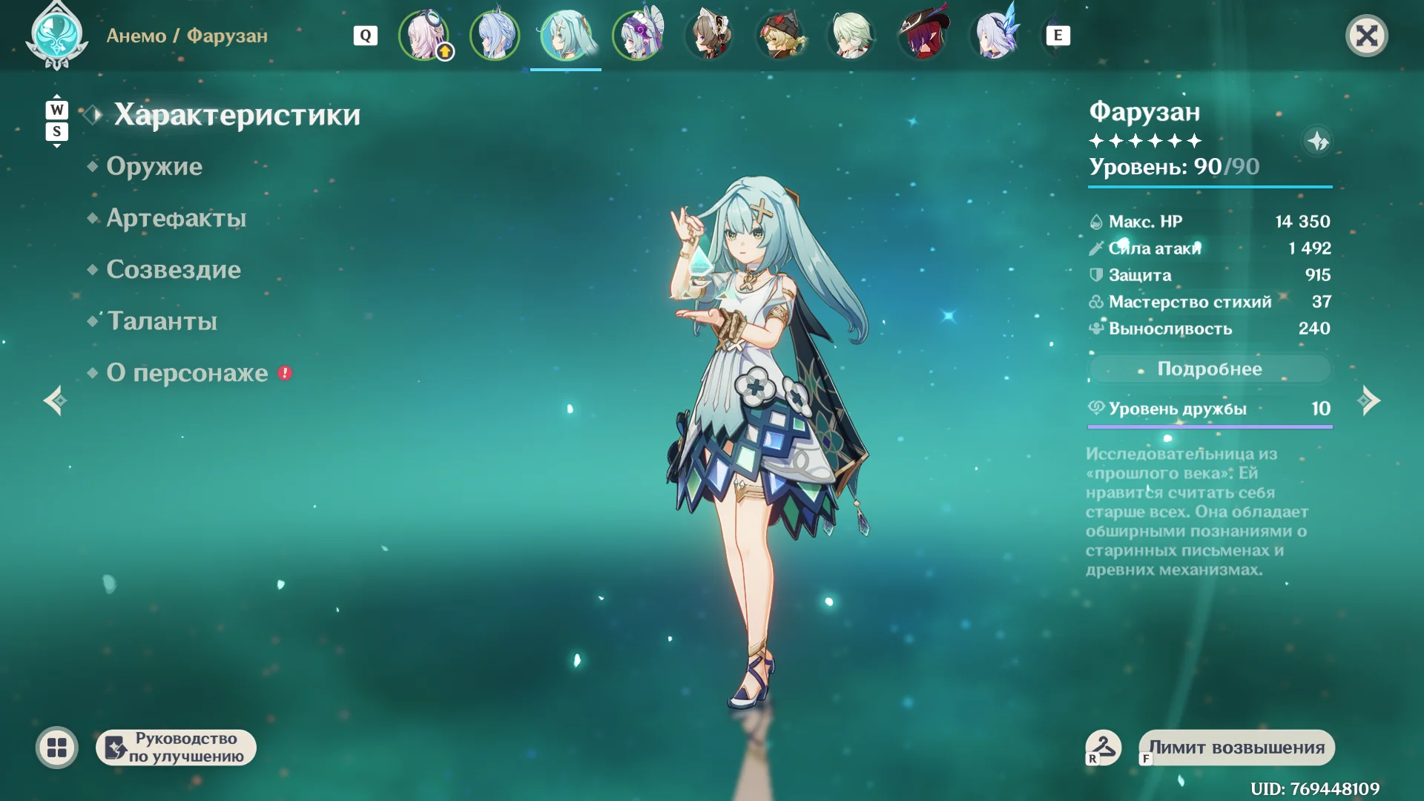Click the Уровень дружбы row
1424x801 pixels.
pyautogui.click(x=1210, y=409)
